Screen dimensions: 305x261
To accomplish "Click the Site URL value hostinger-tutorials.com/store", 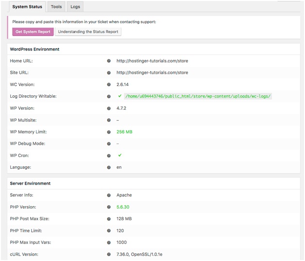I will [152, 72].
